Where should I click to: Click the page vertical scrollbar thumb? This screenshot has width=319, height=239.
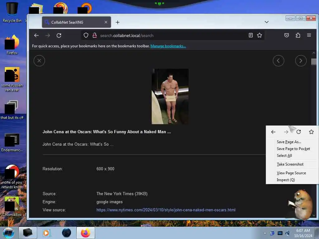(314, 62)
